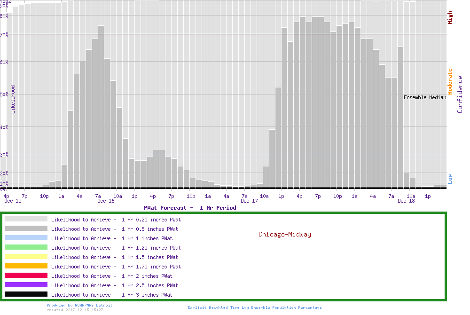Click the 'Chicago-Midway' station label

tap(285, 235)
